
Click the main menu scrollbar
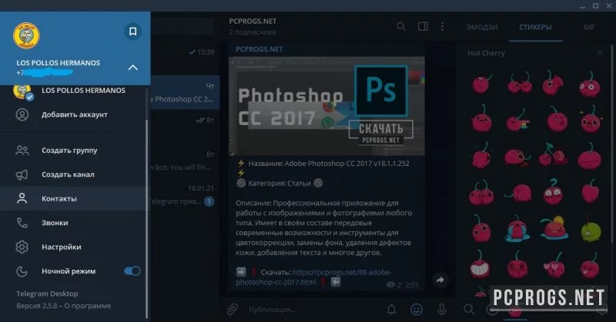coord(147,220)
